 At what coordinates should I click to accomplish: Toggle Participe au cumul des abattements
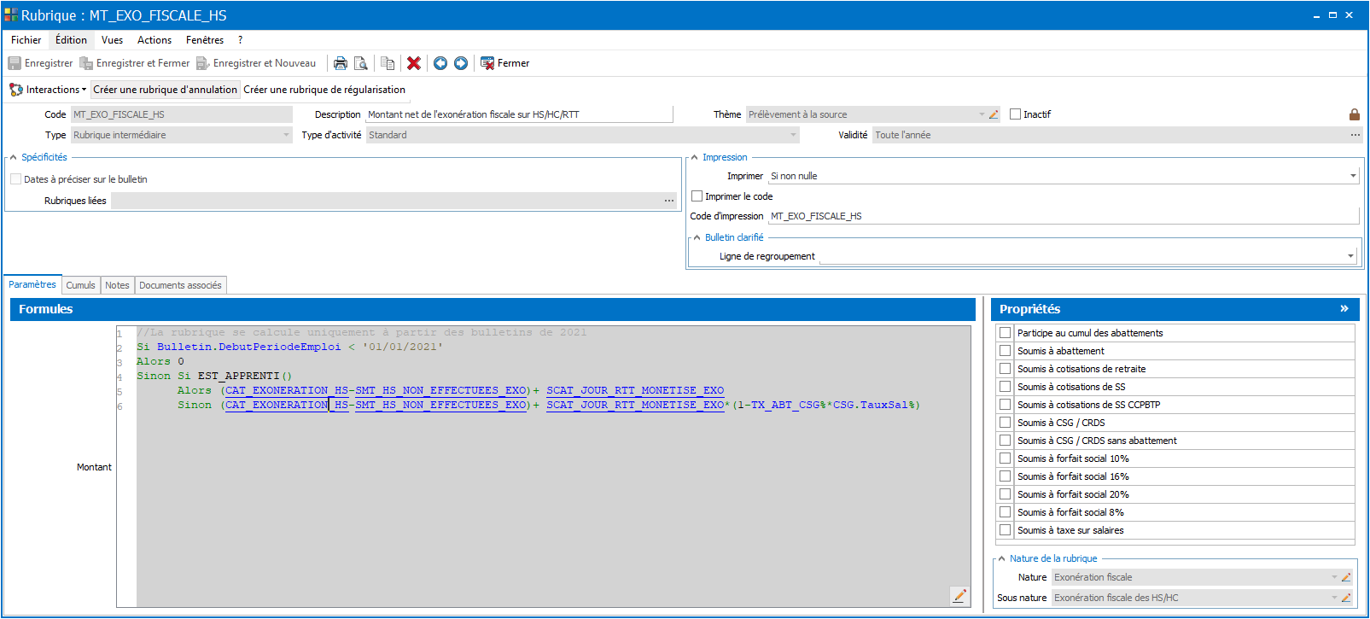point(1006,333)
